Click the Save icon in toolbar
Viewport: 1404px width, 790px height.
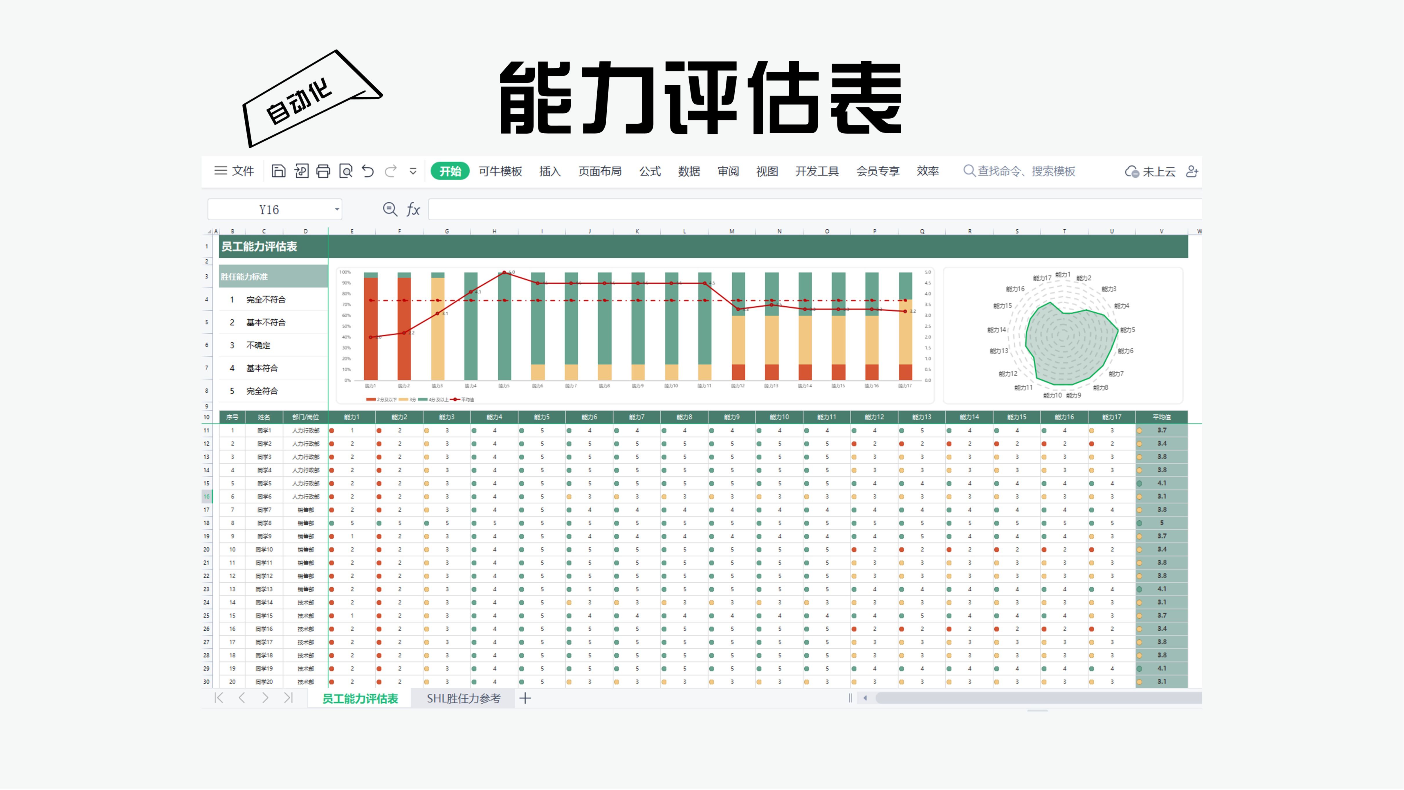tap(279, 171)
